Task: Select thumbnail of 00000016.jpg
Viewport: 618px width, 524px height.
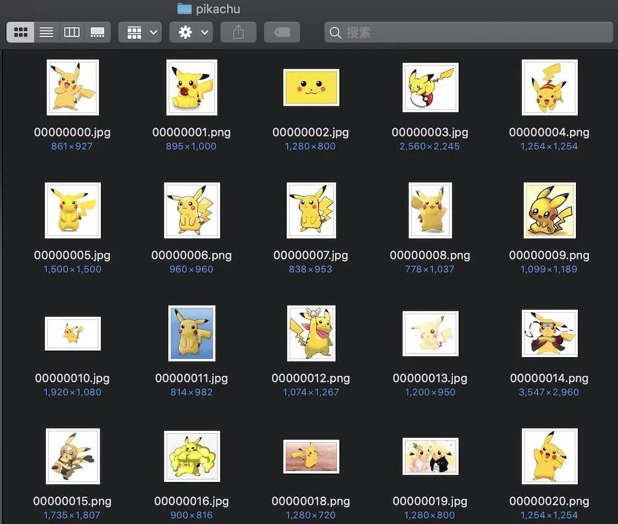Action: 192,456
